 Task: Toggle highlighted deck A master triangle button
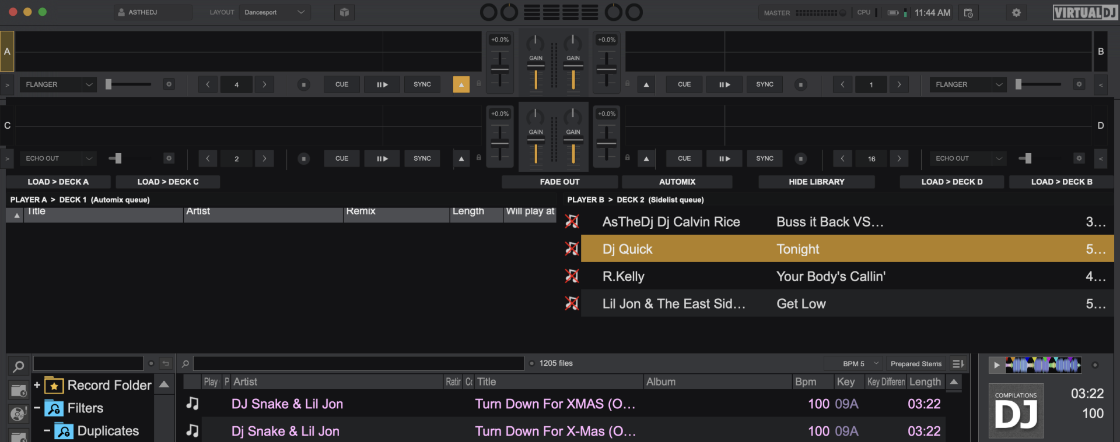point(461,84)
